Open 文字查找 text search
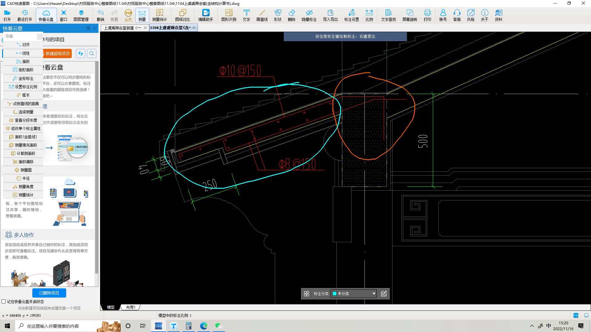 coord(388,15)
